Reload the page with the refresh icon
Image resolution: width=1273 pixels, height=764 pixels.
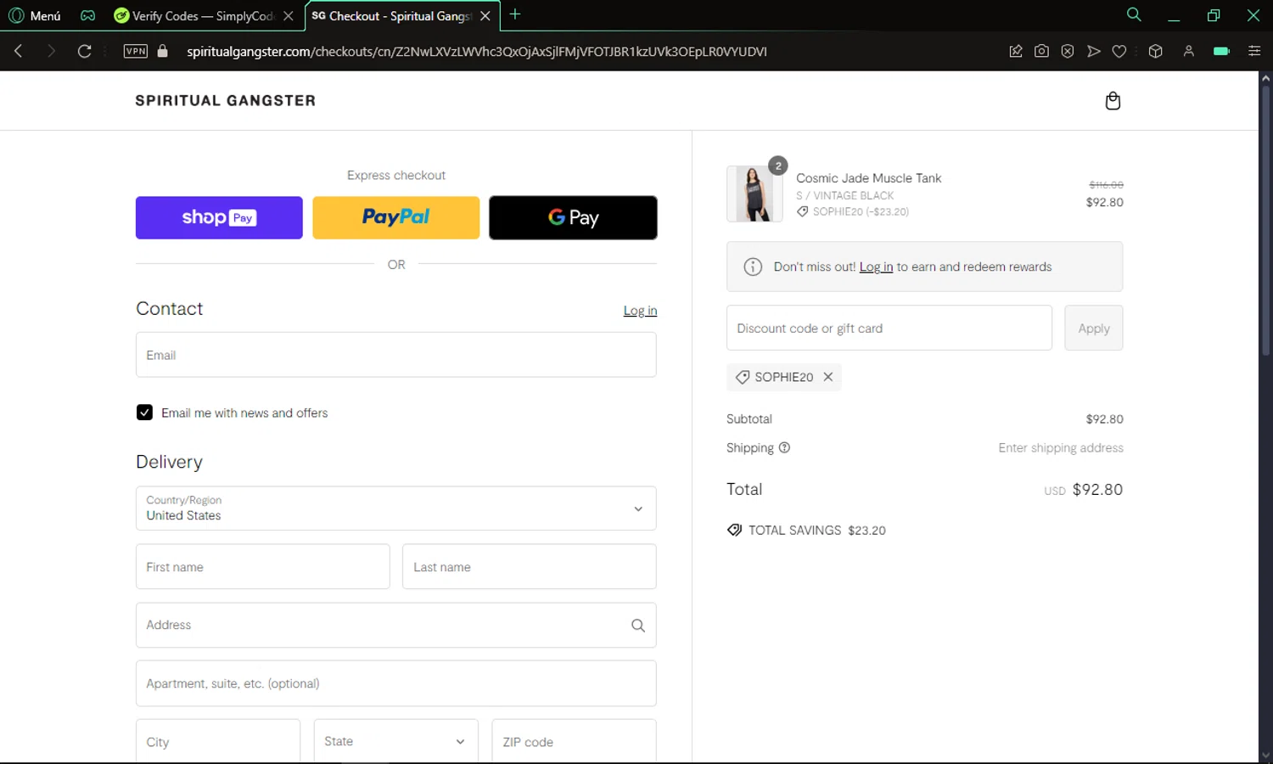(84, 51)
